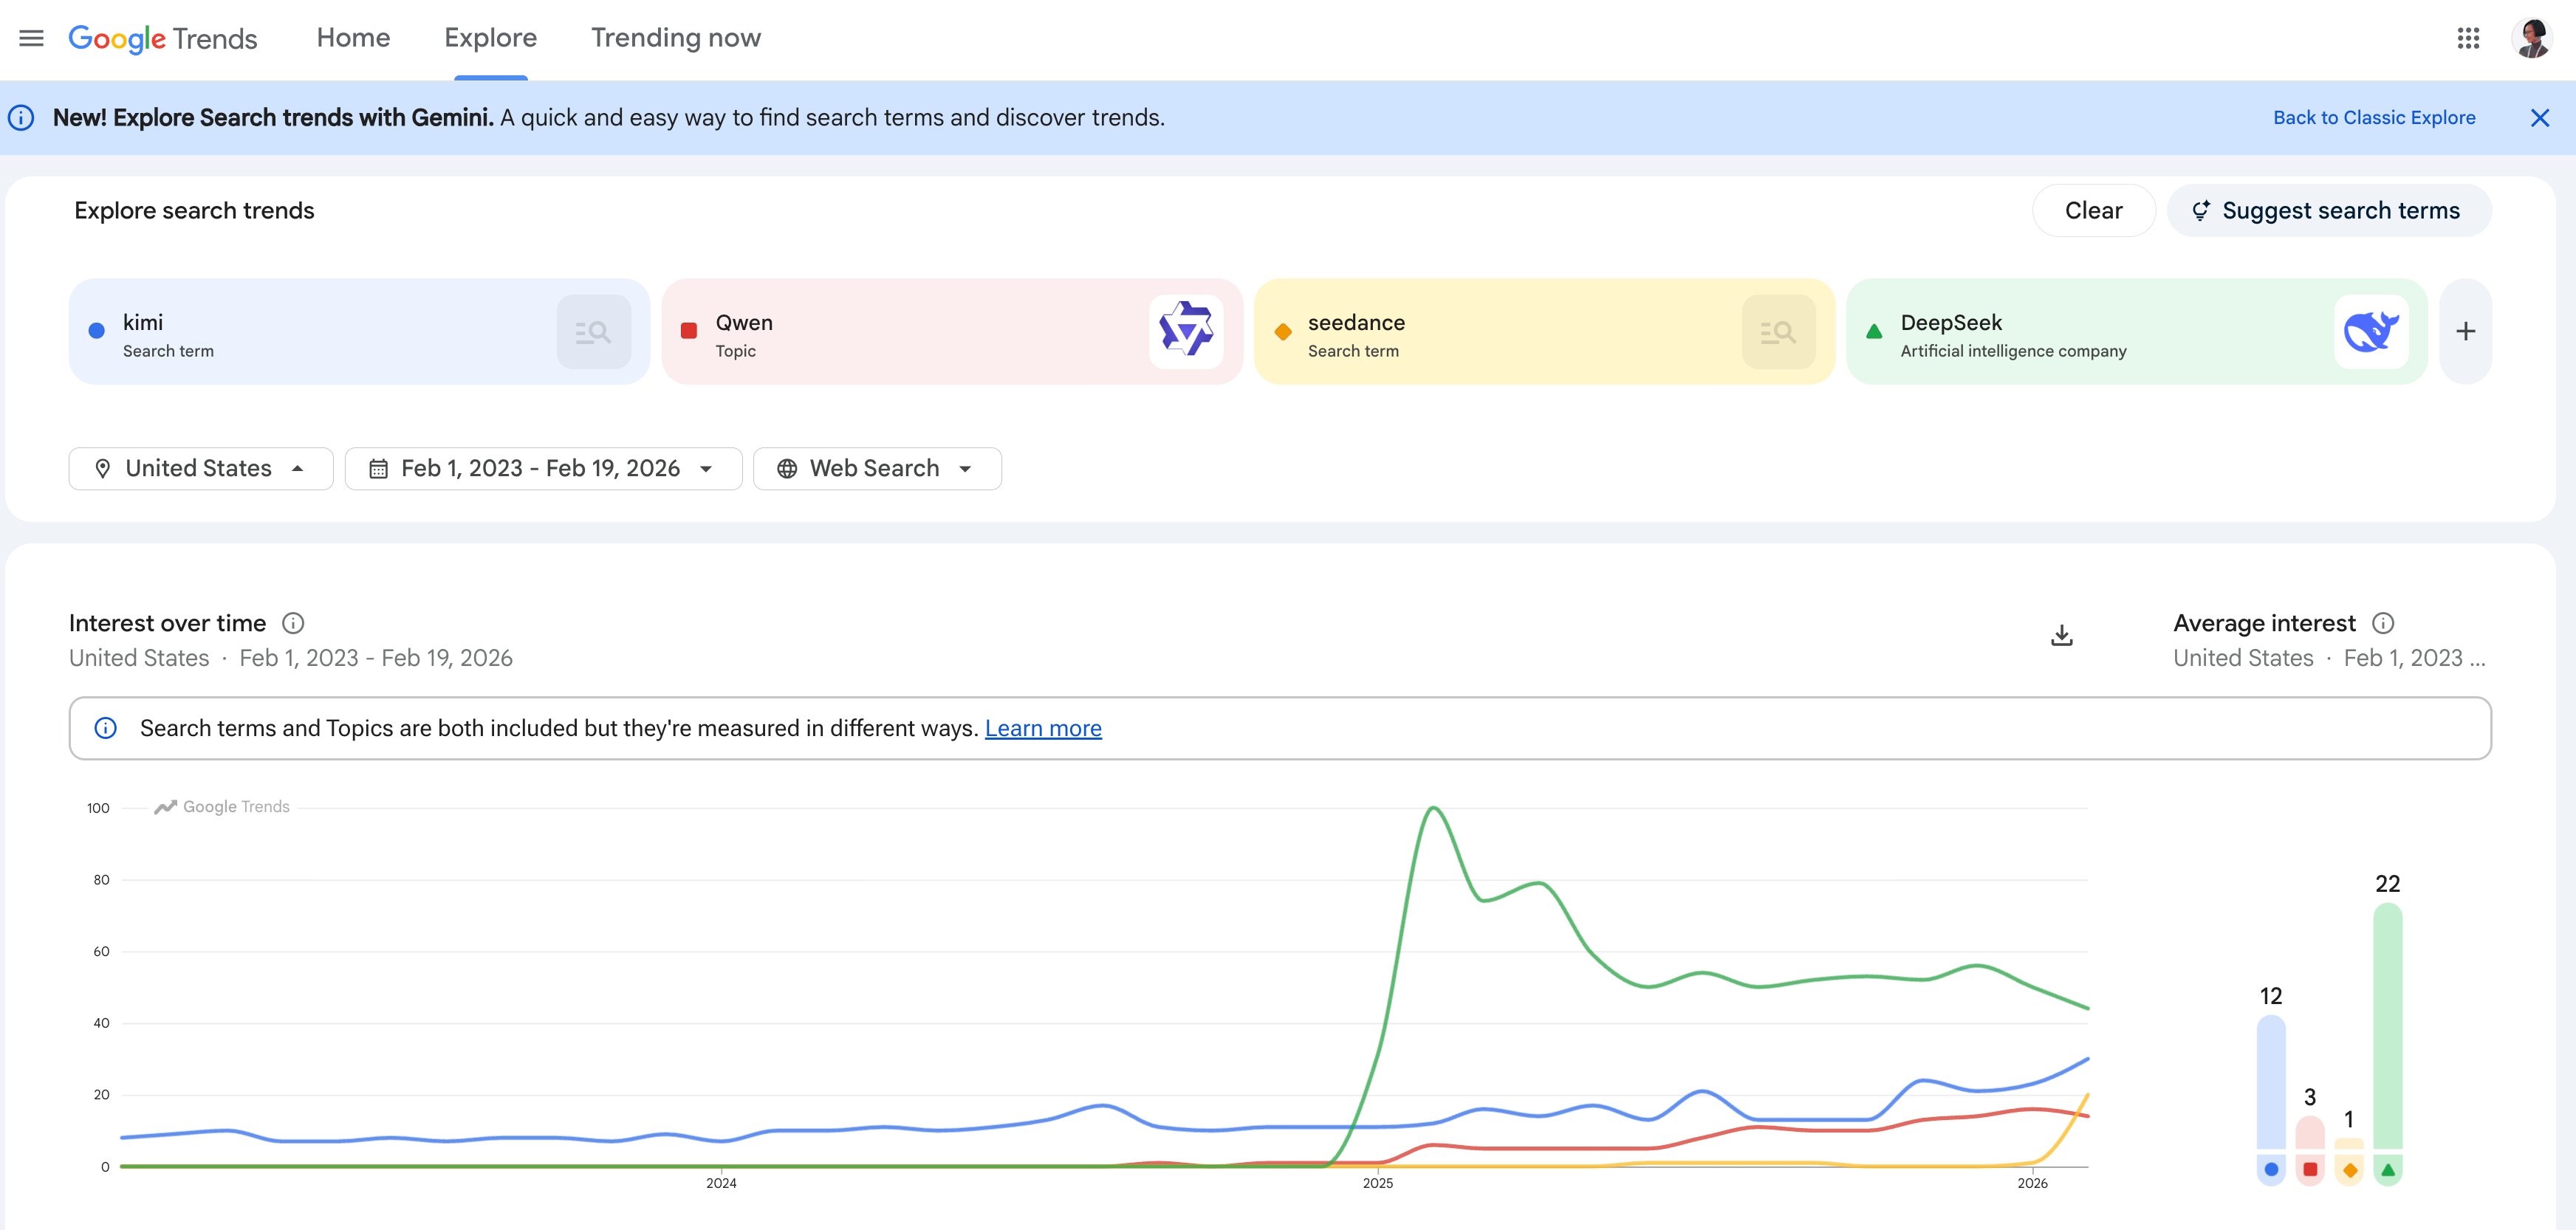Viewport: 2576px width, 1230px height.
Task: Click Suggest search terms button
Action: (2328, 211)
